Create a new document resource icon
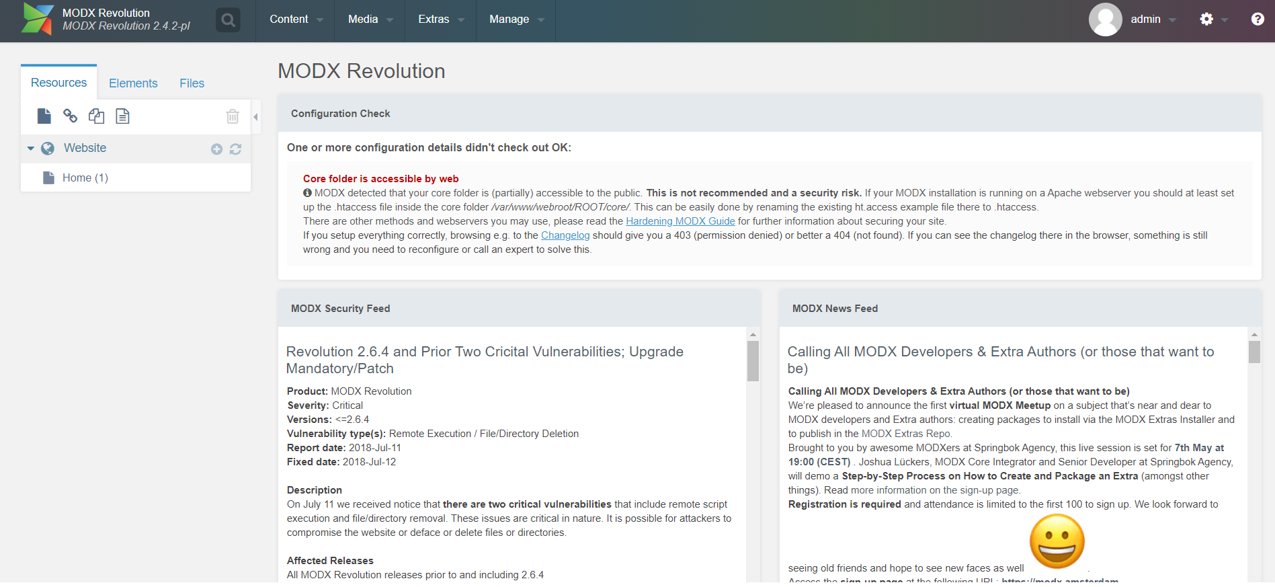This screenshot has width=1275, height=587. 44,116
